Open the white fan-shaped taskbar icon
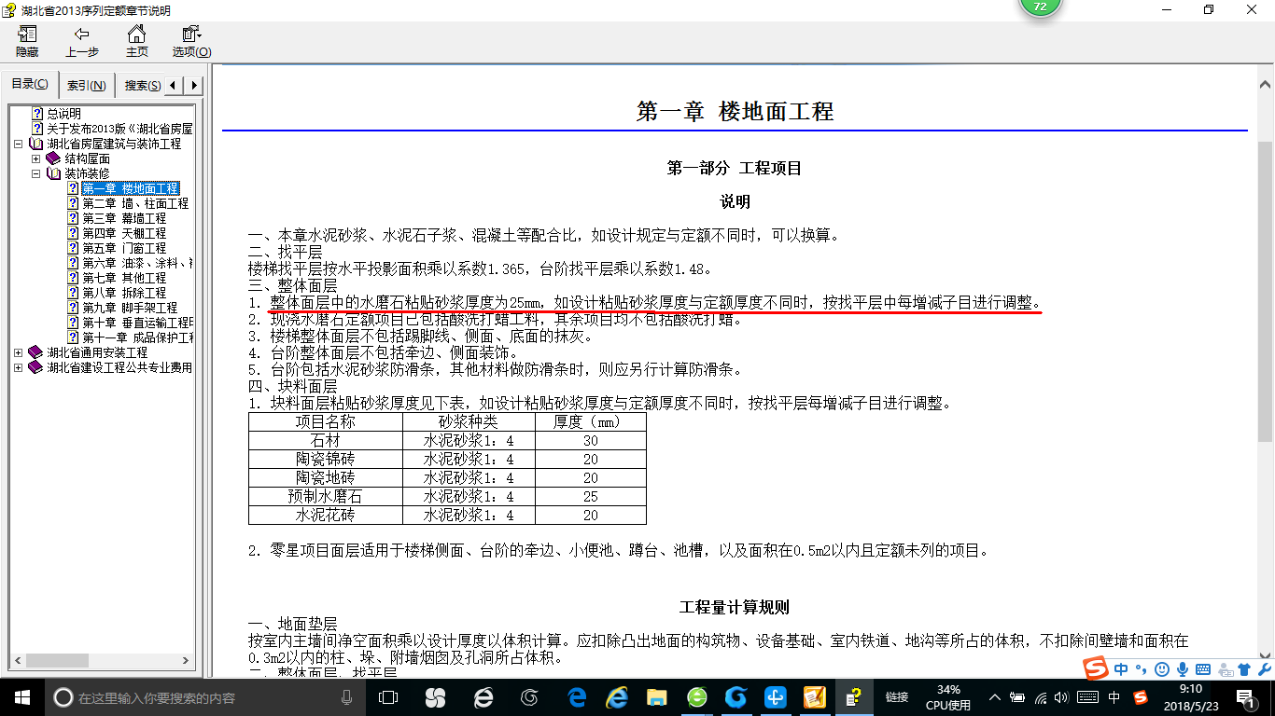This screenshot has width=1275, height=716. (x=435, y=696)
